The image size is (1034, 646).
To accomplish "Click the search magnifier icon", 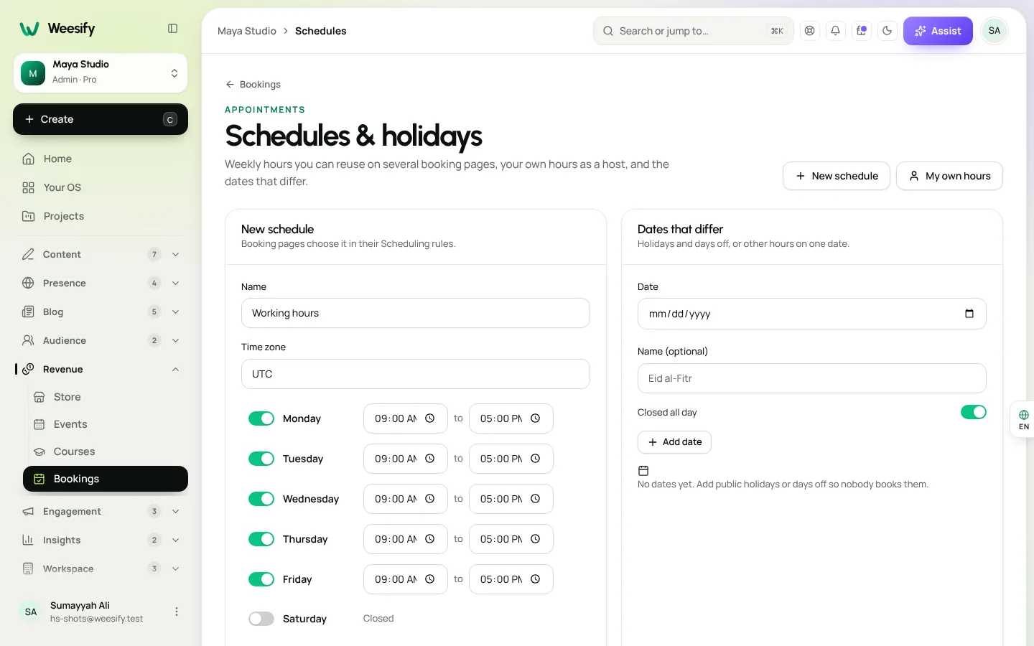I will (x=608, y=31).
